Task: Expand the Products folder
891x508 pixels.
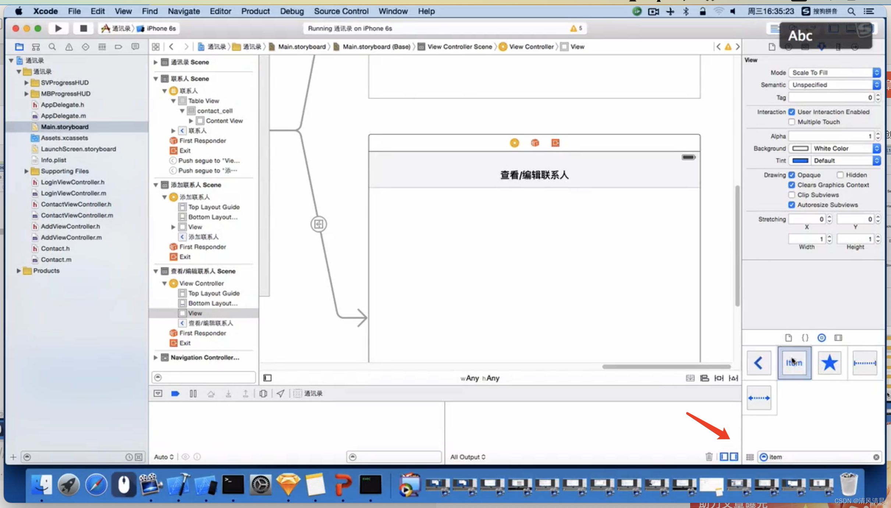Action: click(x=18, y=271)
